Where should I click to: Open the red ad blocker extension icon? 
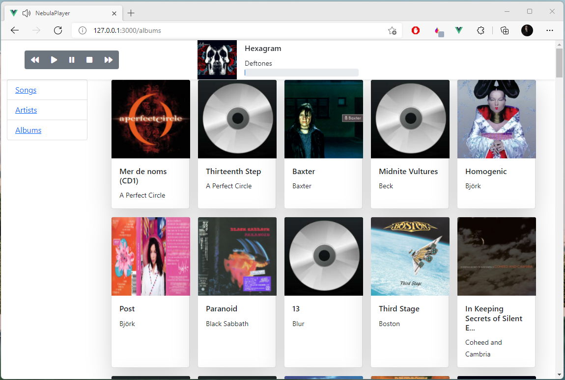pos(416,30)
